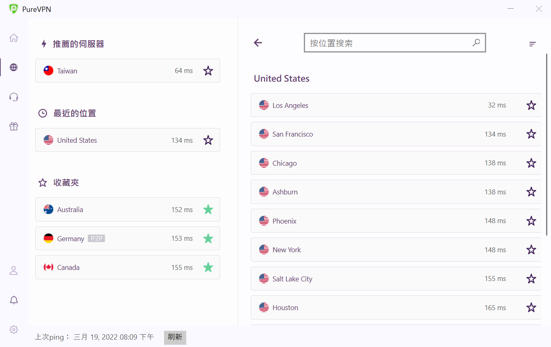Favorite Ashburn with its star
Screen dimensions: 551x347
(x=531, y=192)
